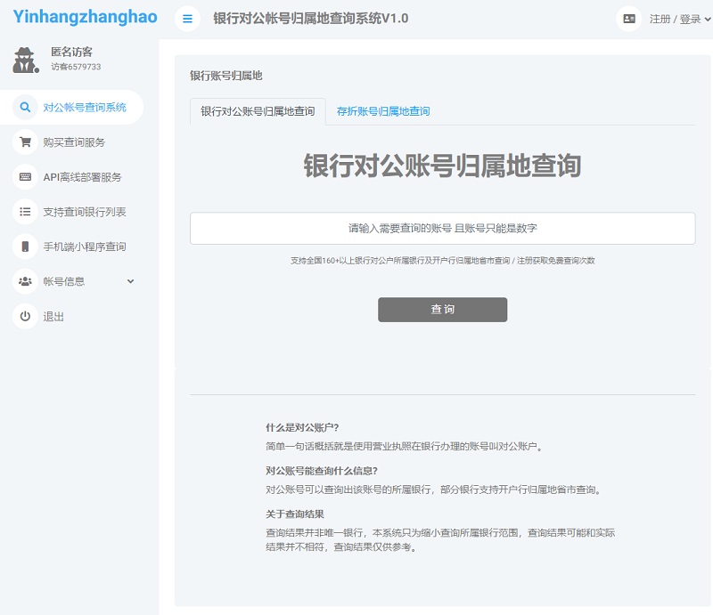The image size is (713, 615).
Task: Click the list icon next to 支持查询银行列表
Action: 24,212
